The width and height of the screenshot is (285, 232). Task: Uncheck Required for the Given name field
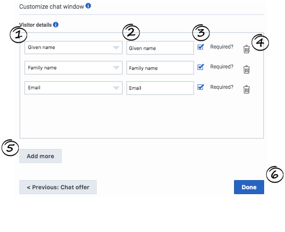click(201, 47)
